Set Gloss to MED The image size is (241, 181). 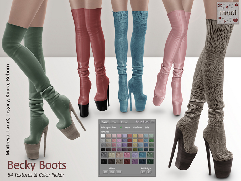(112, 172)
